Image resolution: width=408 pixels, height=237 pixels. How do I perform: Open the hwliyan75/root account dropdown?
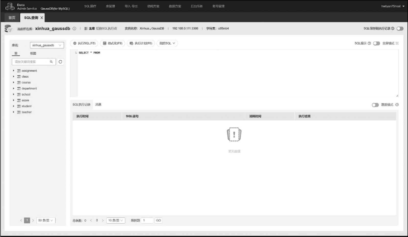click(x=393, y=6)
